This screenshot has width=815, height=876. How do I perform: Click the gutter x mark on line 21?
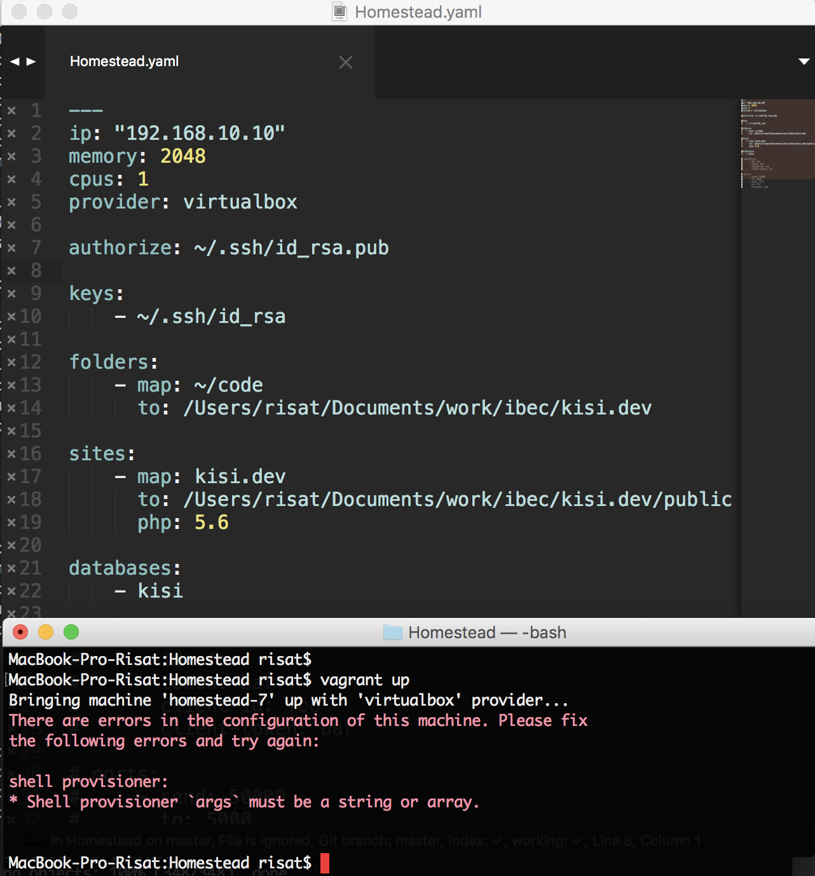11,568
